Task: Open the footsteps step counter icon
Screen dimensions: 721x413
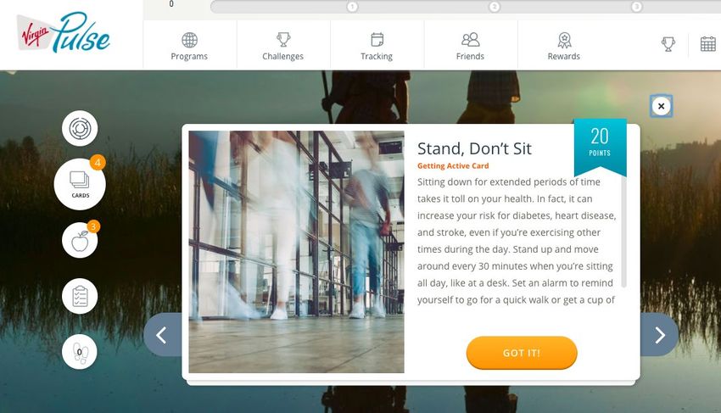Action: pos(80,352)
